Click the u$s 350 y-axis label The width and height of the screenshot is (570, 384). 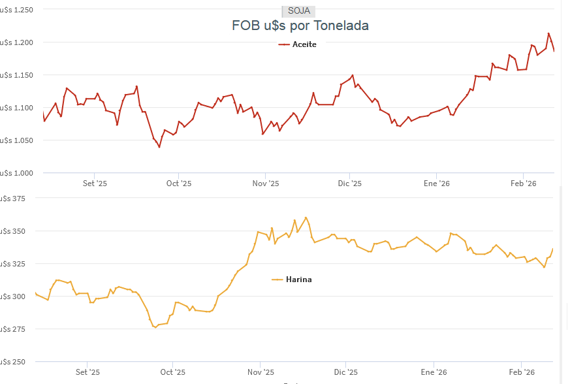(18, 231)
